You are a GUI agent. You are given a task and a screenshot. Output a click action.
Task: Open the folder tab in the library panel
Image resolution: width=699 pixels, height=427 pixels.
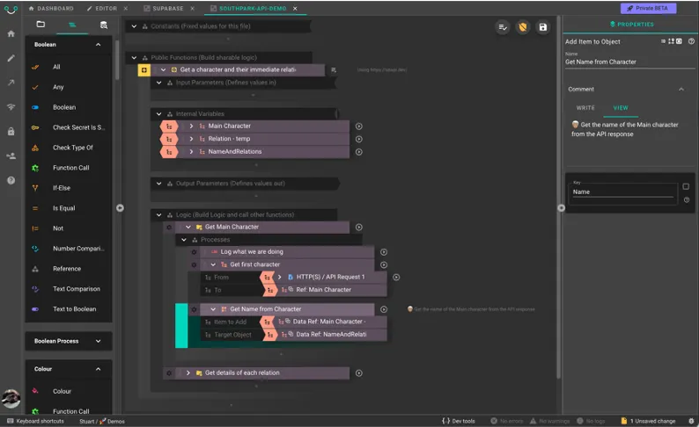[x=40, y=25]
